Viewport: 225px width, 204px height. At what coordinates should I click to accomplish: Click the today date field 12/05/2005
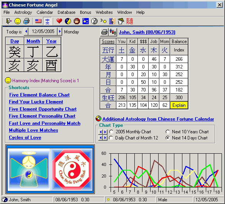[43, 32]
